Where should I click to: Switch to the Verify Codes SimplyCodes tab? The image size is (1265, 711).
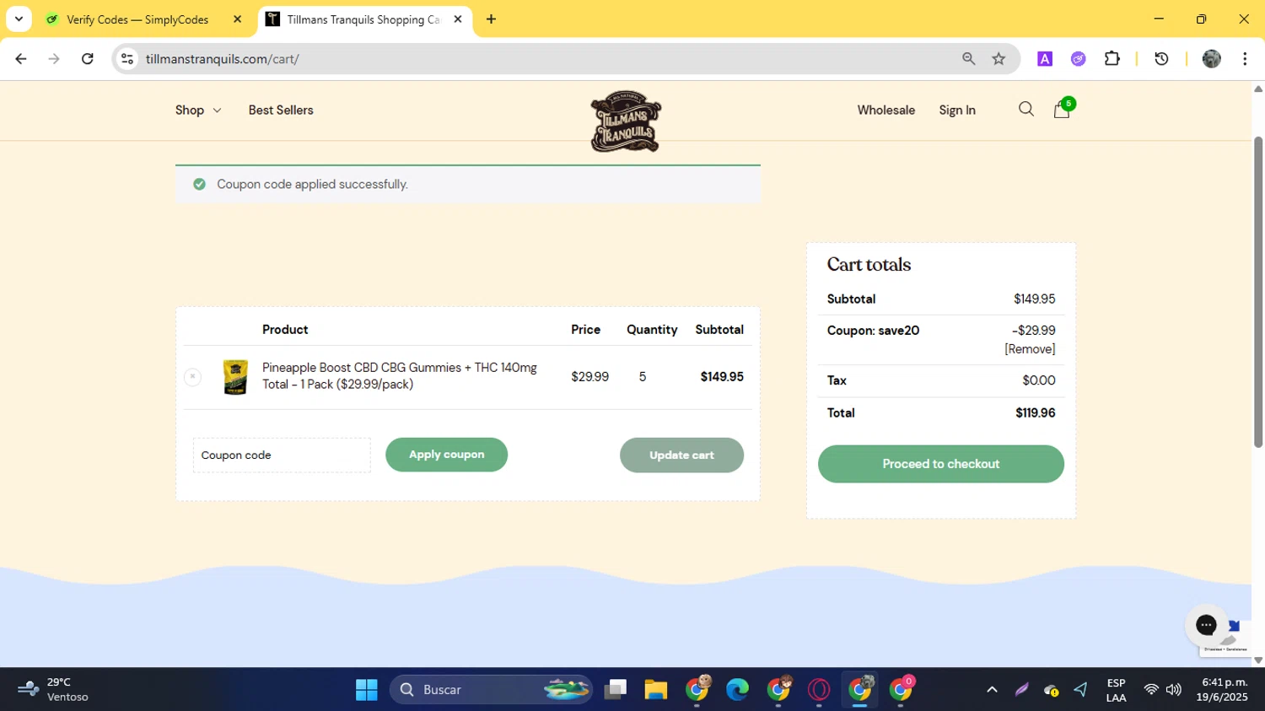click(x=137, y=19)
